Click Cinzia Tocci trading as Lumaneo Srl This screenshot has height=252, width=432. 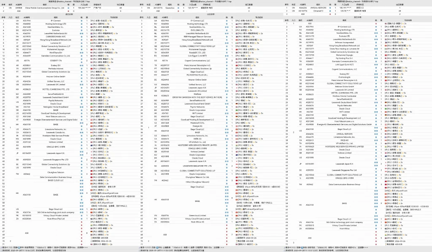(x=345, y=48)
